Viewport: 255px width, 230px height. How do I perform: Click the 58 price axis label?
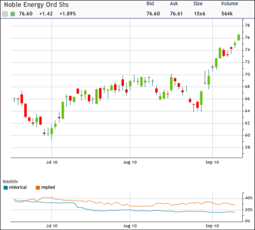[x=247, y=148]
